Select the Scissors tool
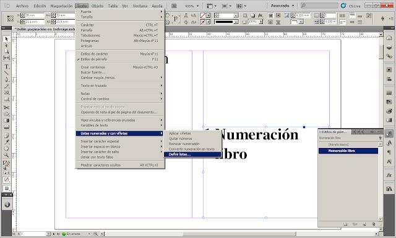Screen dimensions: 396x238 [x=7, y=107]
